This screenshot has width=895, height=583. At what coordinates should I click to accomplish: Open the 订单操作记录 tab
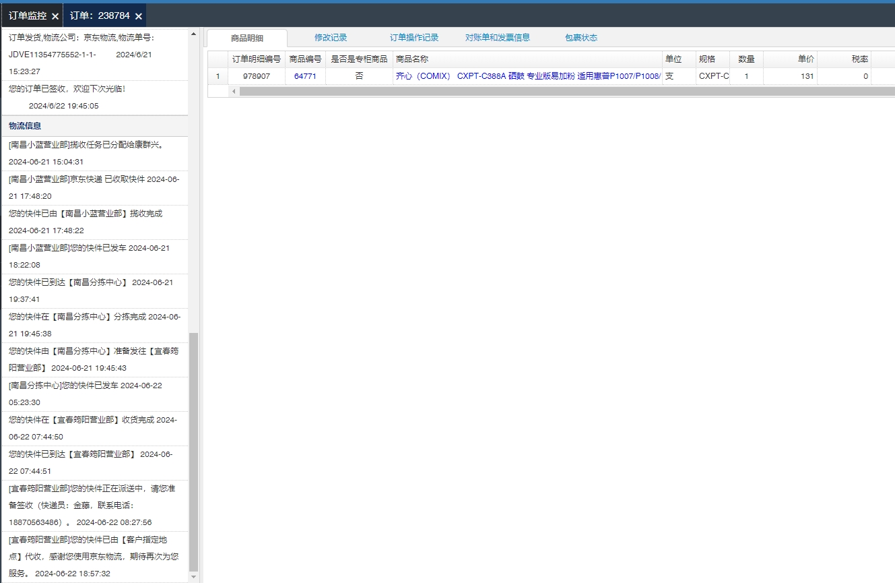(414, 38)
